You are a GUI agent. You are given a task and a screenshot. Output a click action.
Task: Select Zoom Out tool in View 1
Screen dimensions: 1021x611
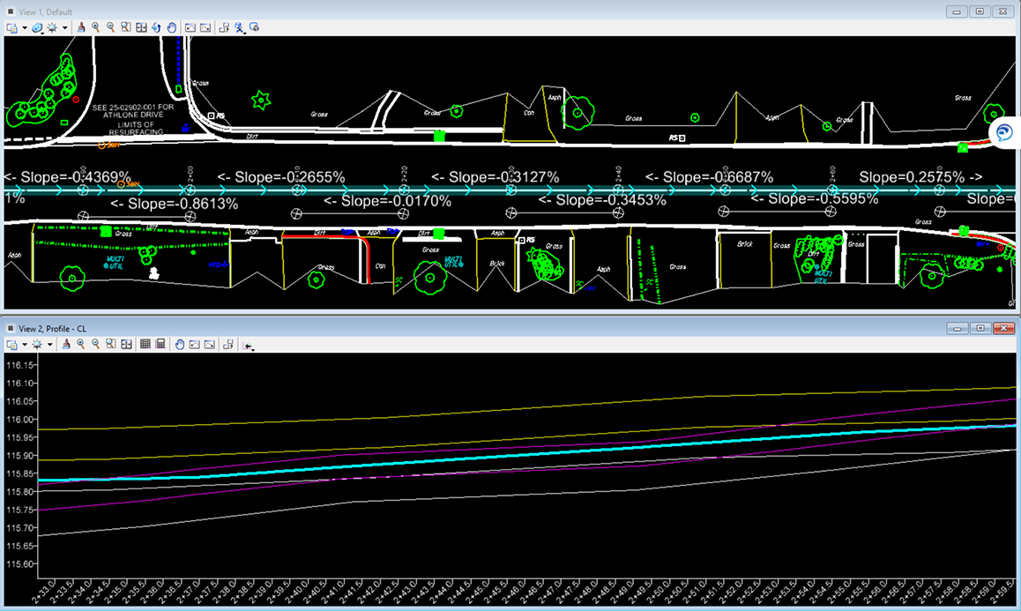pos(110,27)
